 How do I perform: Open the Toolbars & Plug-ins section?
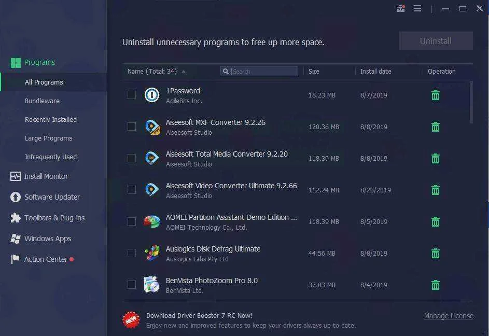tap(54, 218)
